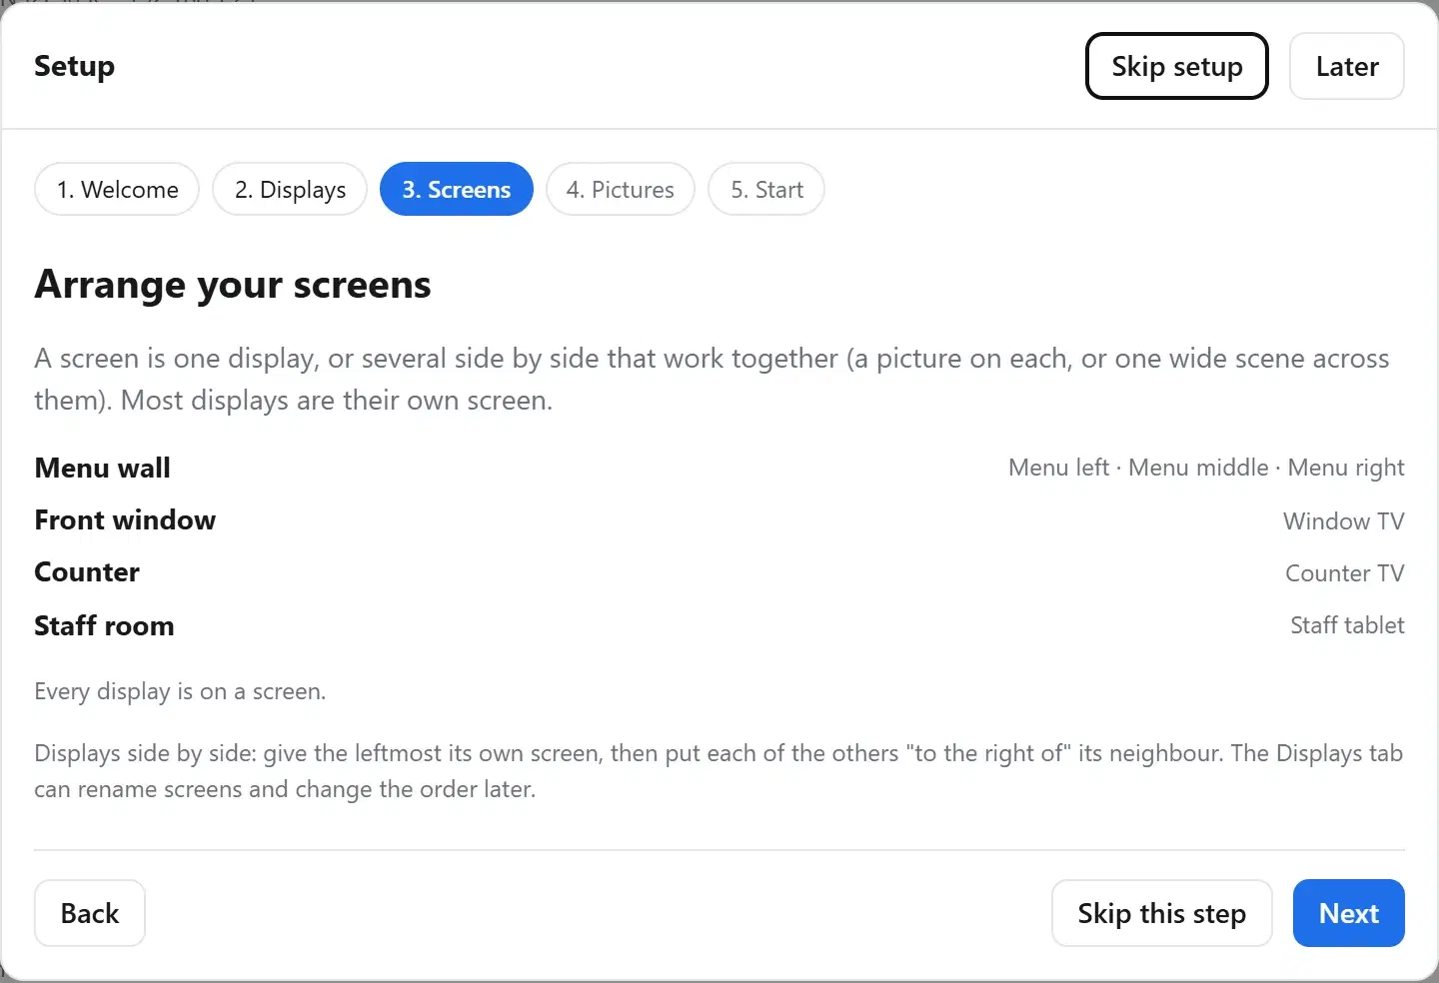Image resolution: width=1439 pixels, height=983 pixels.
Task: Select the Menu wall screen name
Action: tap(102, 468)
